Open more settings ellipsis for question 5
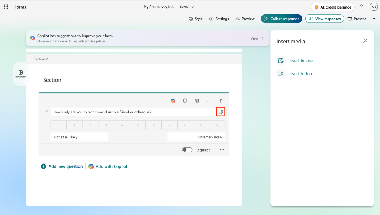Viewport: 380px width, 215px height. pos(222,150)
